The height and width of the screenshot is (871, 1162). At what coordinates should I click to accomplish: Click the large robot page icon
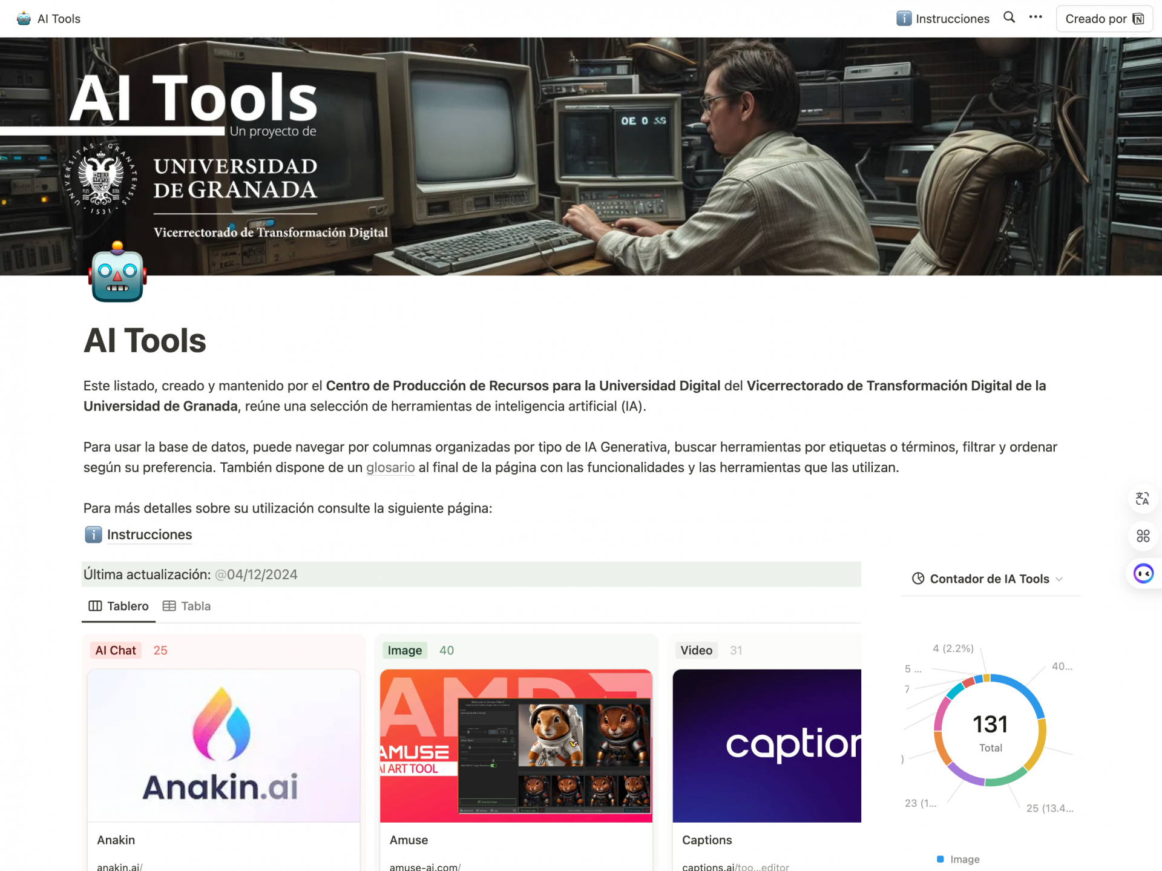[117, 272]
